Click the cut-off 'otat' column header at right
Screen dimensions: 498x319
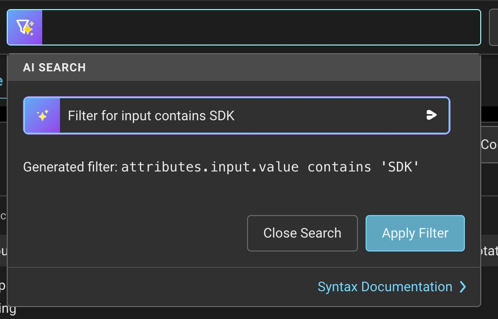click(x=489, y=251)
